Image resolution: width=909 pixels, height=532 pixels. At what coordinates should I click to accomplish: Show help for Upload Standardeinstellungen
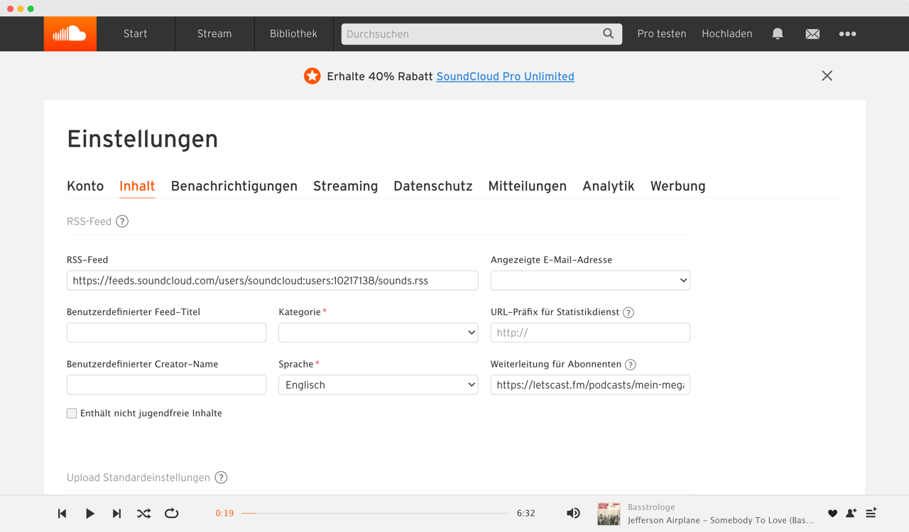(x=221, y=477)
